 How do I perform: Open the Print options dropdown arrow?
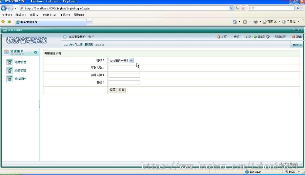click(260, 22)
